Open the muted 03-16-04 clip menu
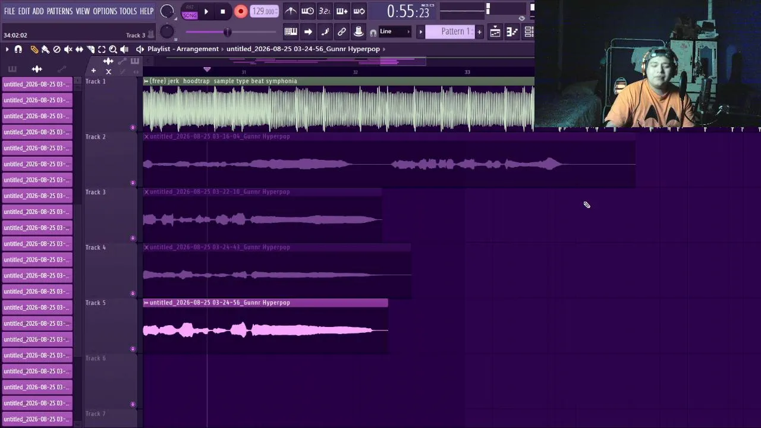 click(x=146, y=136)
